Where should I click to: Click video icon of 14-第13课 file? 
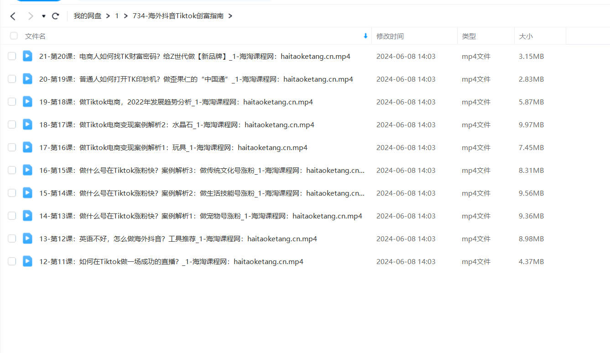(27, 215)
